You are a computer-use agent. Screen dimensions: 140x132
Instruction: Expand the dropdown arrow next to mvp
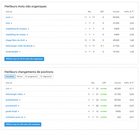pyautogui.click(x=11, y=23)
